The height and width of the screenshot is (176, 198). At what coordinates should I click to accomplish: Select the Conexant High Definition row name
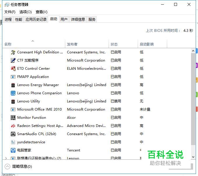(x=40, y=52)
